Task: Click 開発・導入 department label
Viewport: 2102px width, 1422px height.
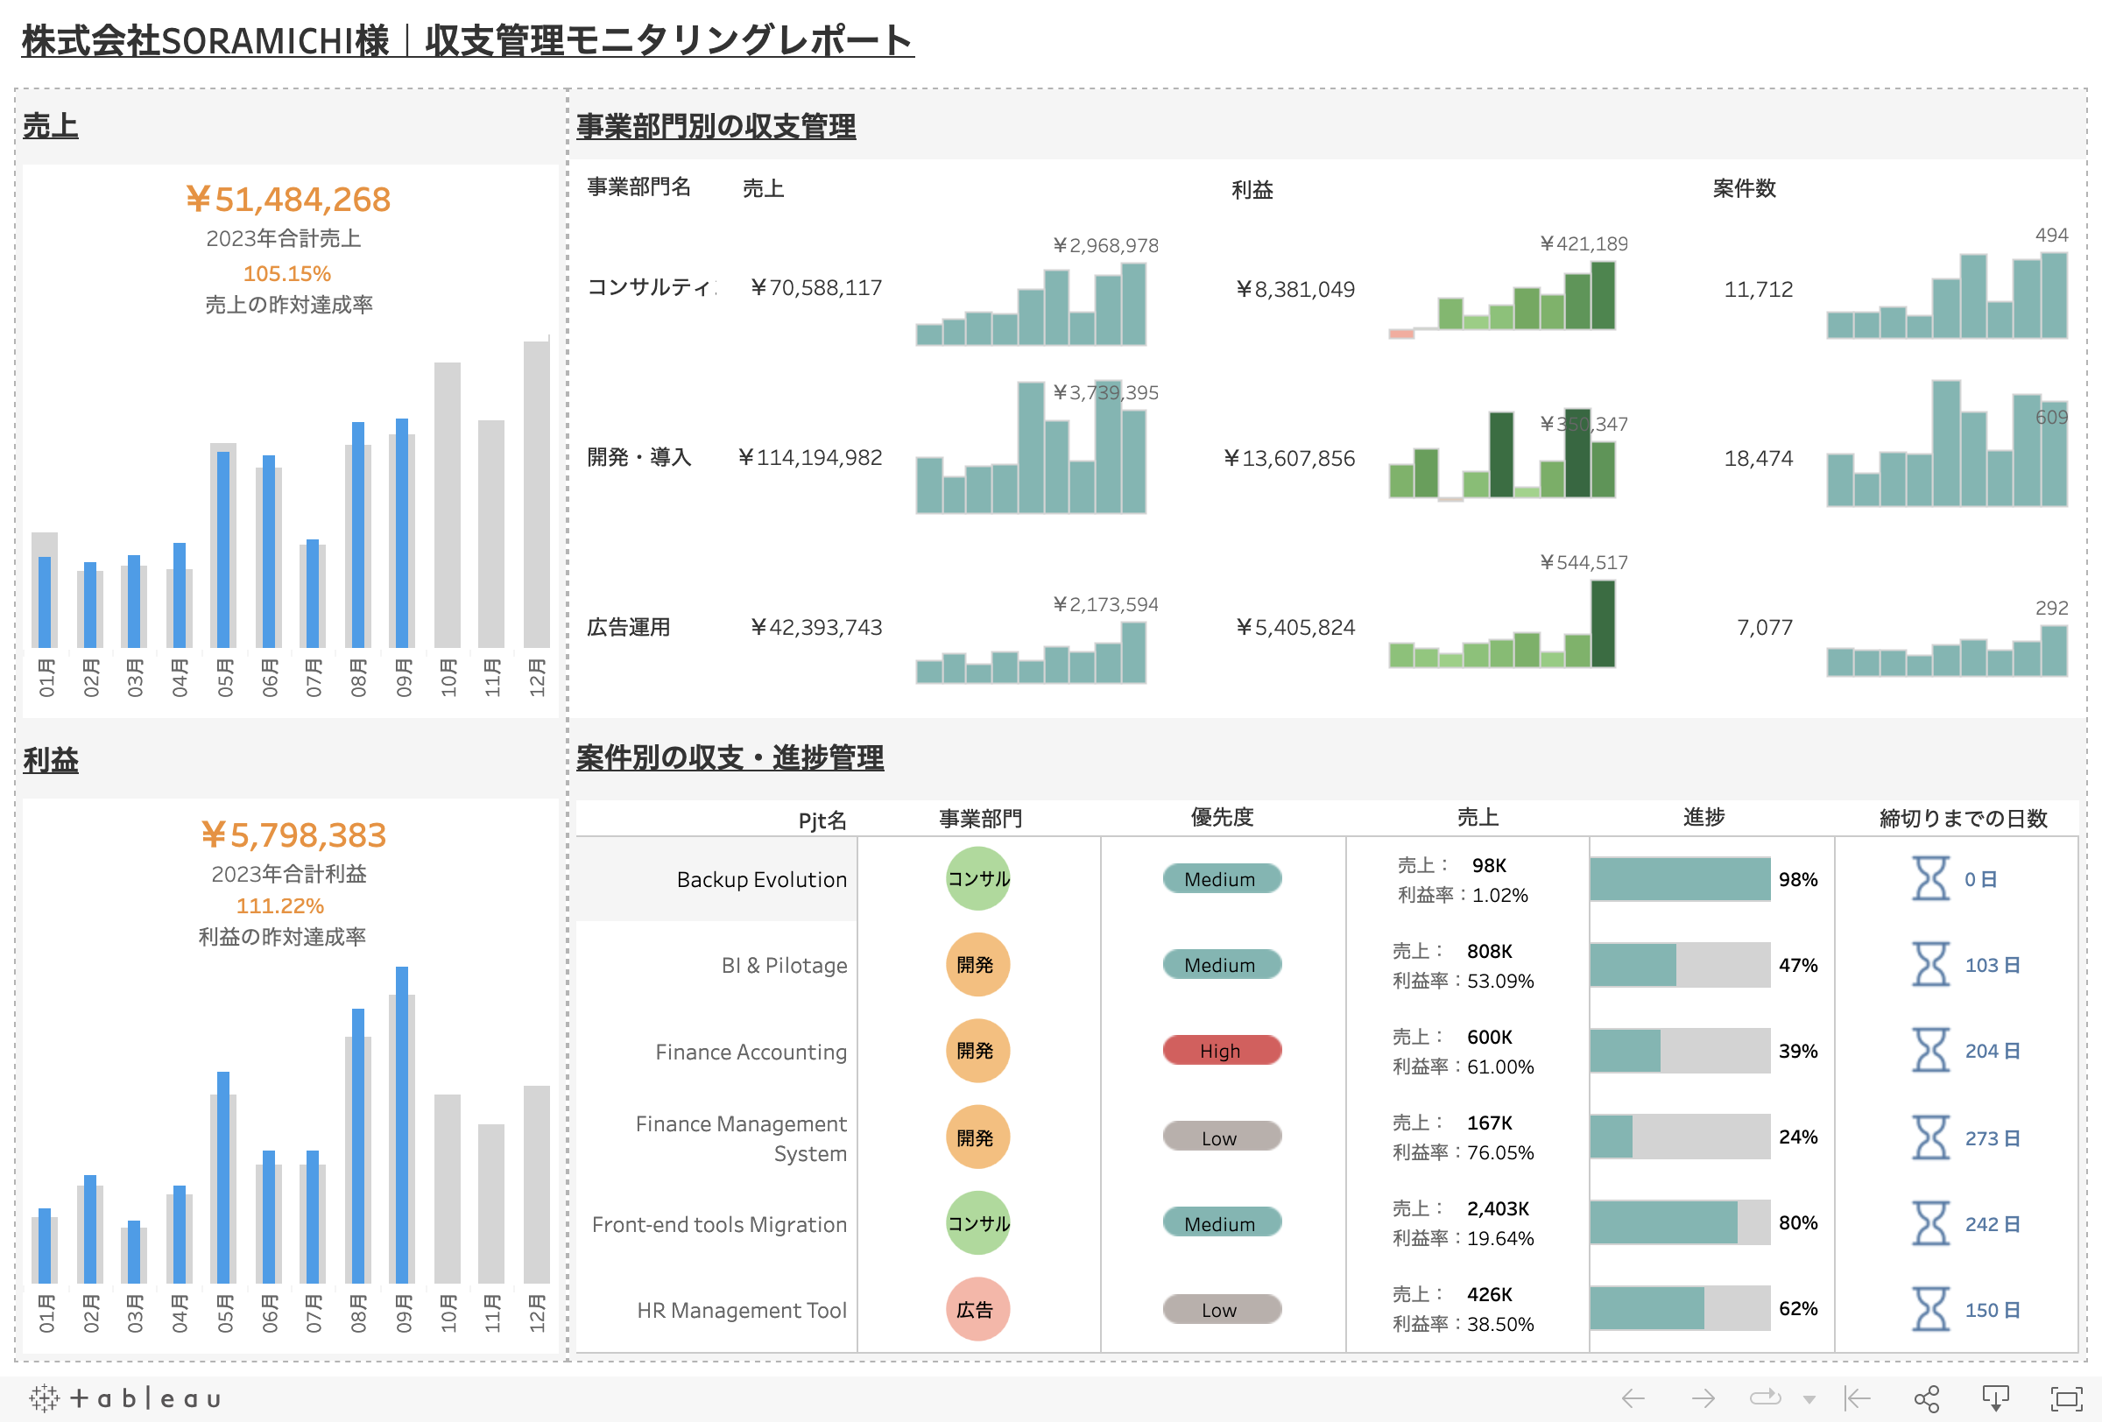Action: (x=638, y=457)
